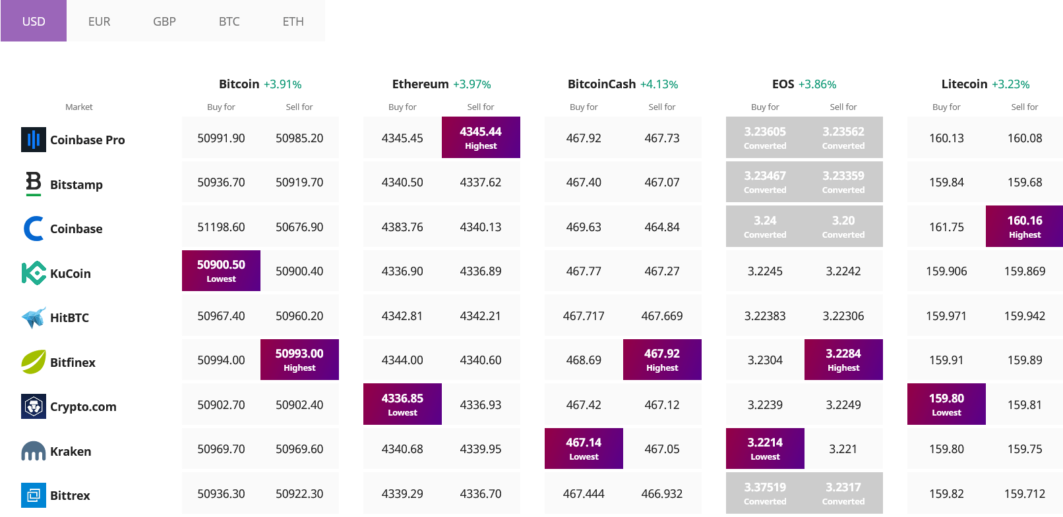This screenshot has width=1063, height=517.
Task: Click the lowest EOS buy price 3.2214
Action: (765, 449)
